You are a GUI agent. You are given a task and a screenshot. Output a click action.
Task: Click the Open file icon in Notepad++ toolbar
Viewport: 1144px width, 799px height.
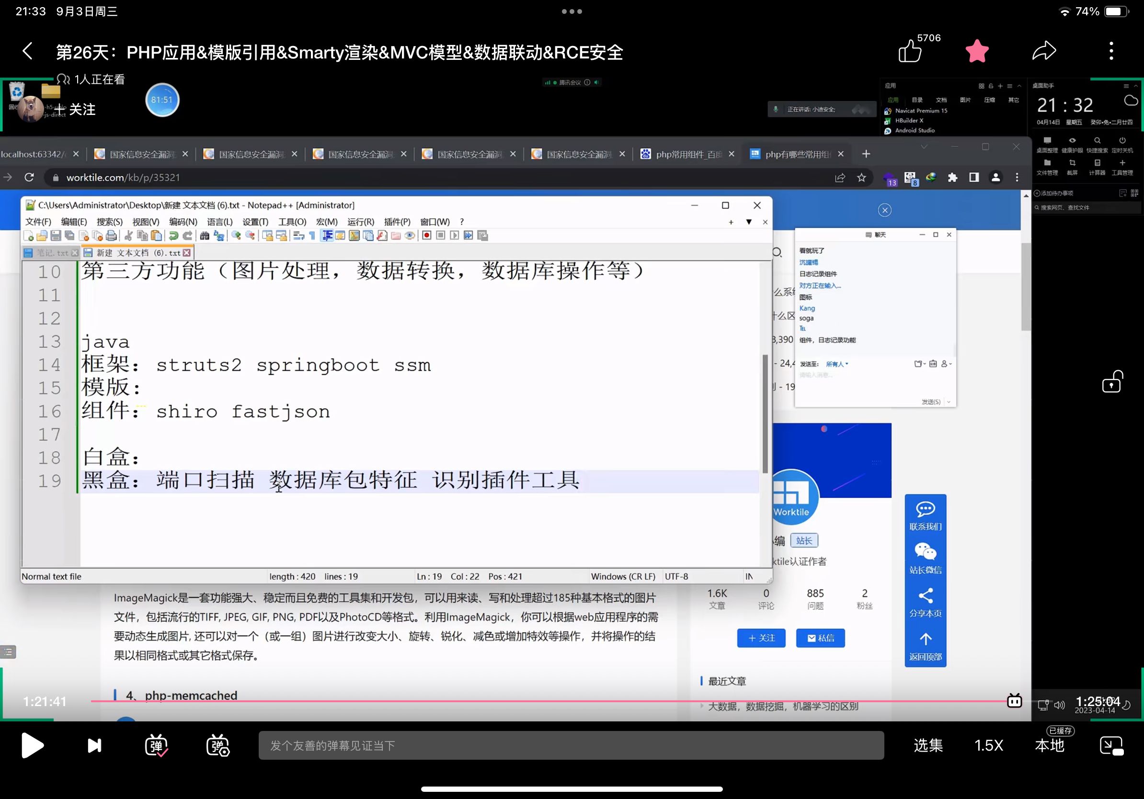click(x=42, y=236)
